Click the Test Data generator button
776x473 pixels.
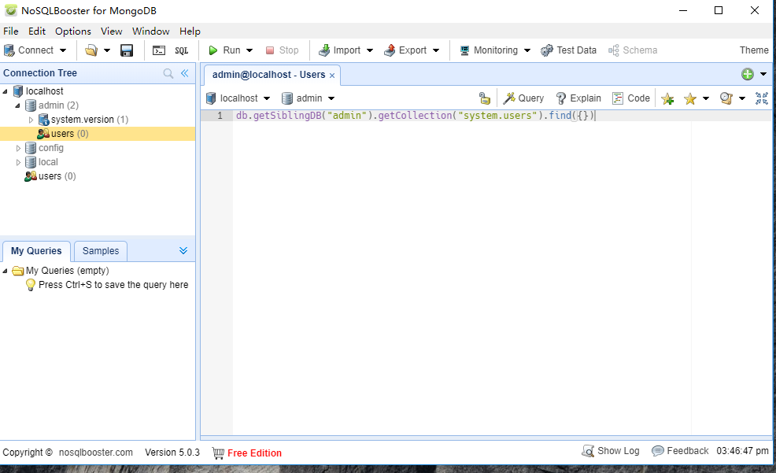pyautogui.click(x=569, y=50)
